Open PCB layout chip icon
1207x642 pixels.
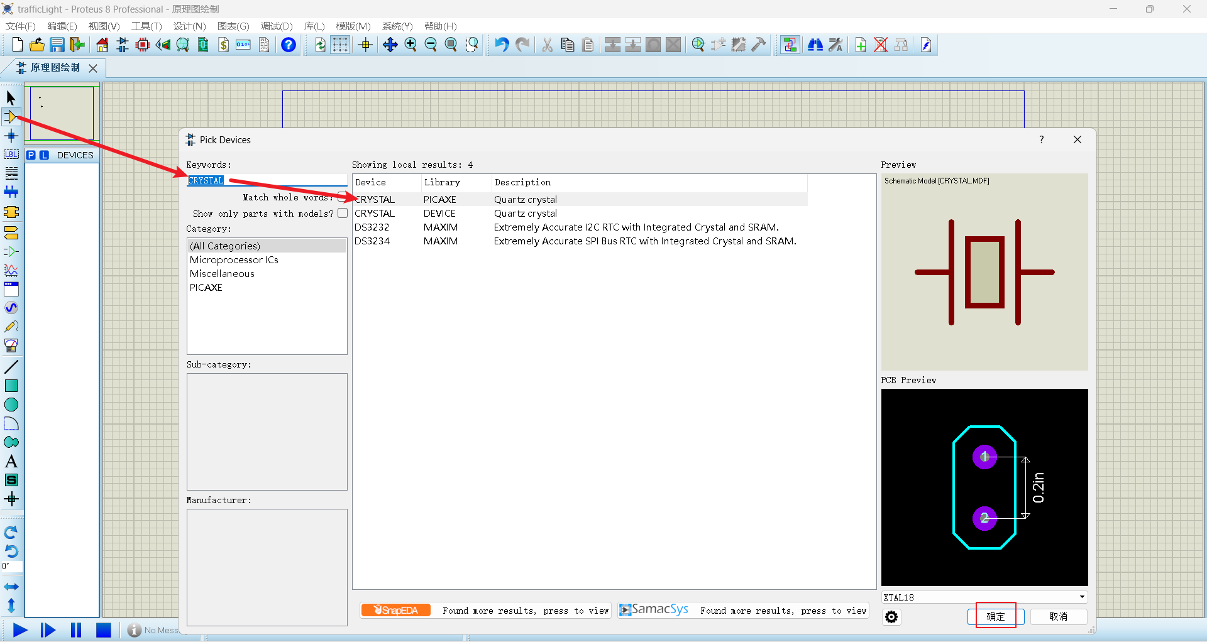(143, 45)
